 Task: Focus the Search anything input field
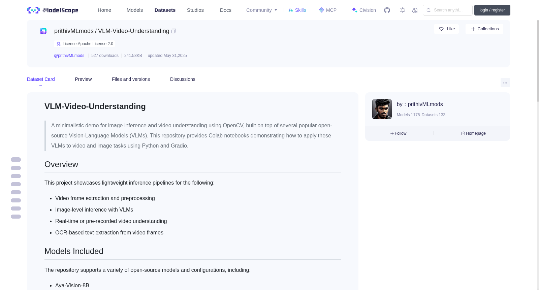coord(448,10)
